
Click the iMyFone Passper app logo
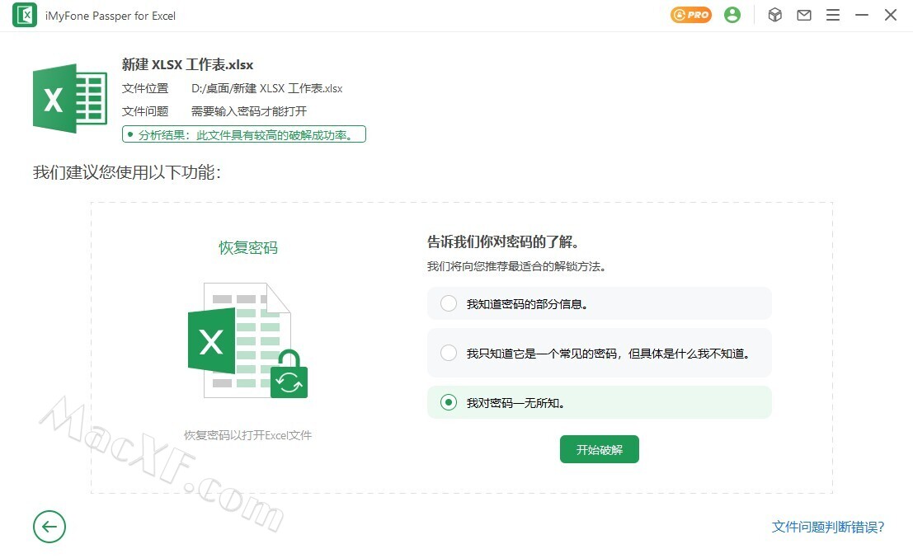click(25, 15)
